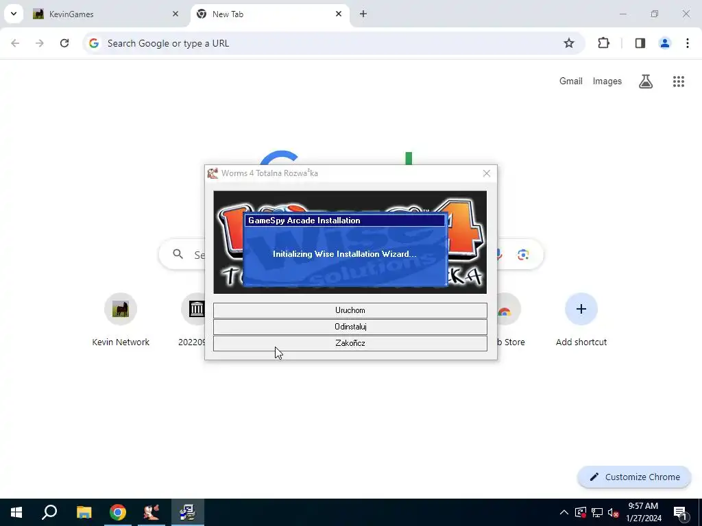Select the New Tab browser tab
This screenshot has height=526, width=702.
[269, 14]
